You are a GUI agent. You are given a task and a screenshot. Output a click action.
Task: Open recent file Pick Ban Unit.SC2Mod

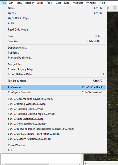(53, 109)
